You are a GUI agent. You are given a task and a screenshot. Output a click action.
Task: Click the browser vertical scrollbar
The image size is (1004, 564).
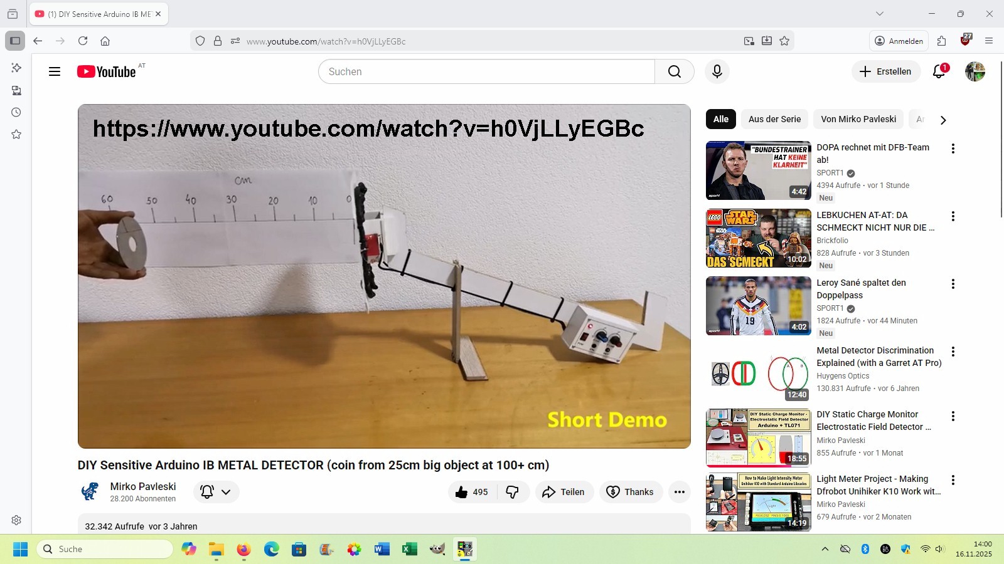pyautogui.click(x=1000, y=157)
